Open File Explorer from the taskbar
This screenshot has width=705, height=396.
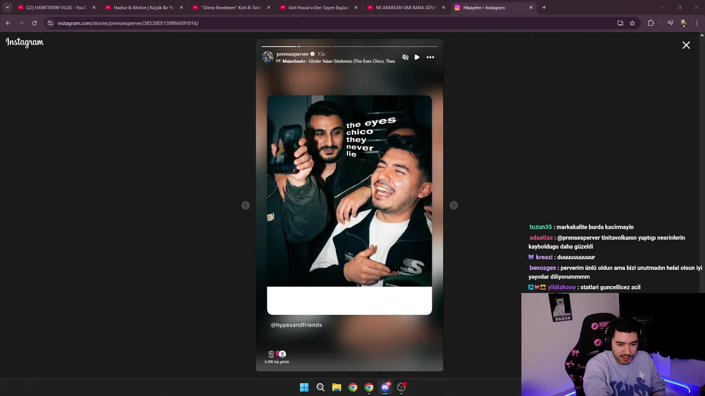(x=337, y=387)
